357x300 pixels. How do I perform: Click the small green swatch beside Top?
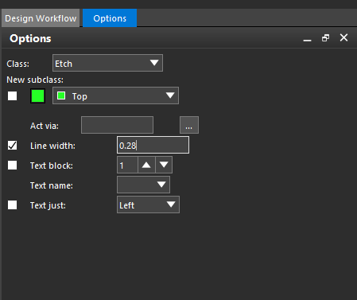(61, 95)
